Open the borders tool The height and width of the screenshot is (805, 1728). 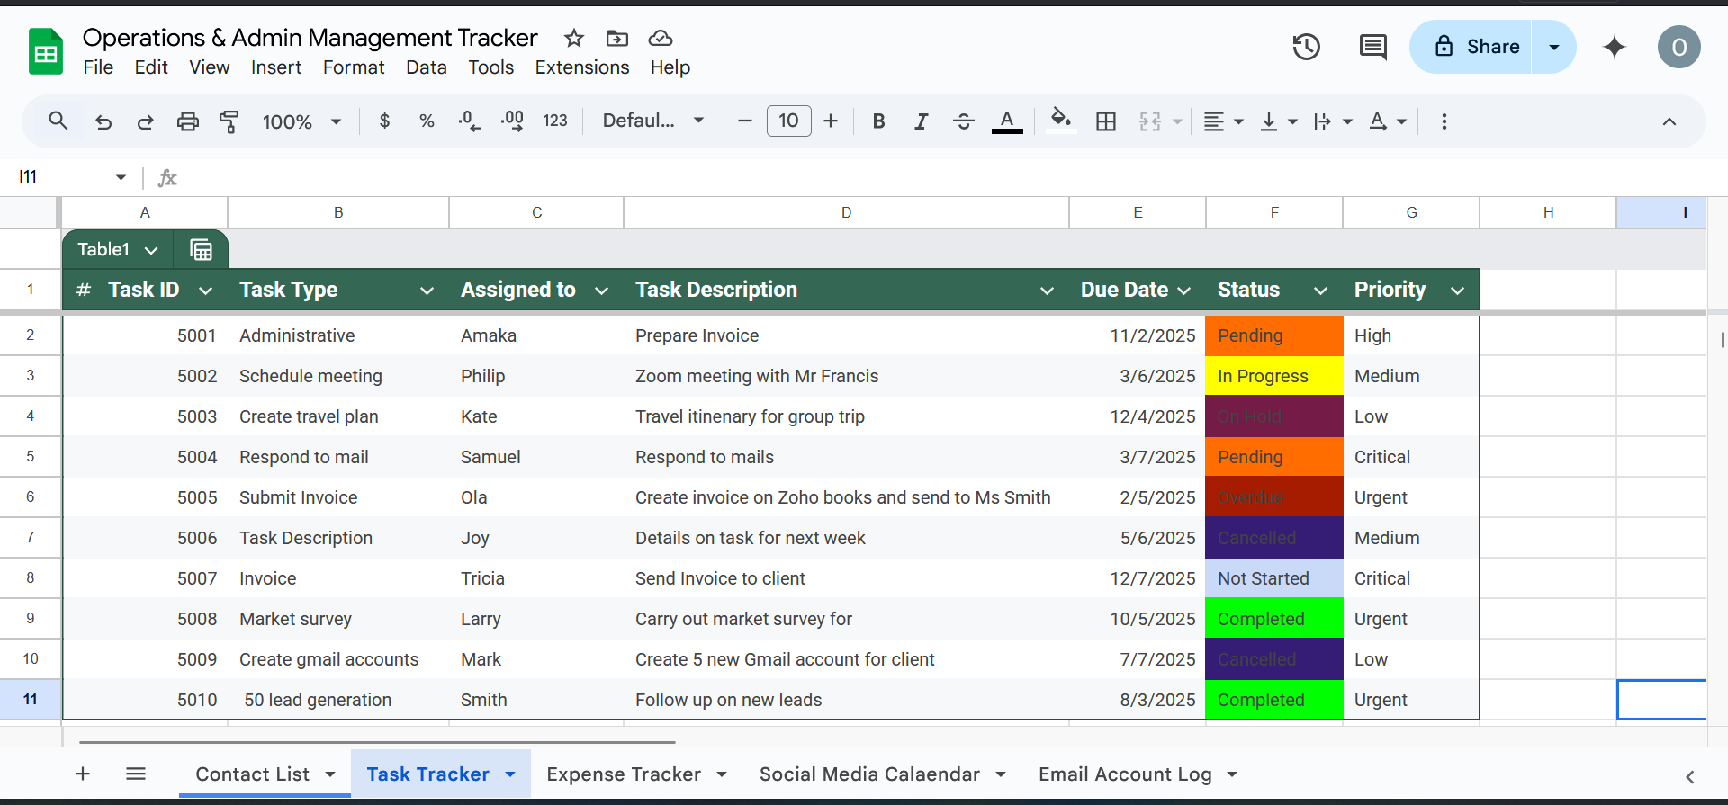pyautogui.click(x=1106, y=121)
